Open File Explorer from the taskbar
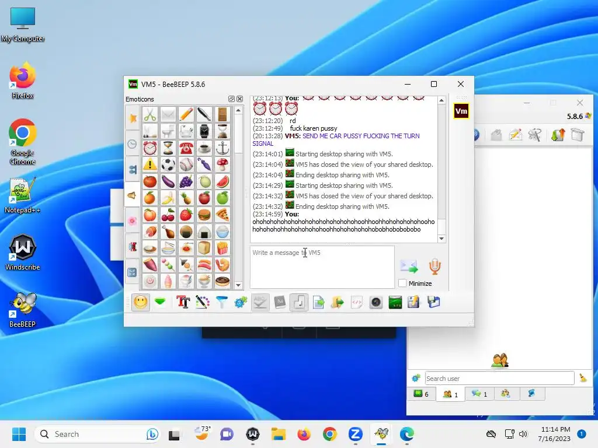Screen dimensions: 598x448 tap(279, 434)
